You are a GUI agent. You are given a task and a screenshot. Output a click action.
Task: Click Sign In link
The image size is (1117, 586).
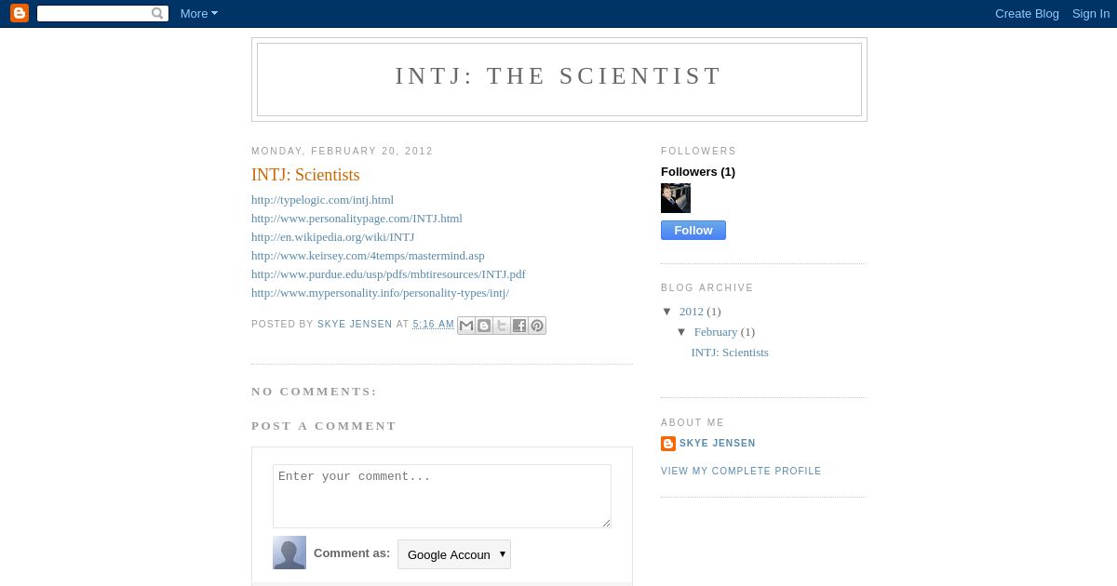point(1091,13)
